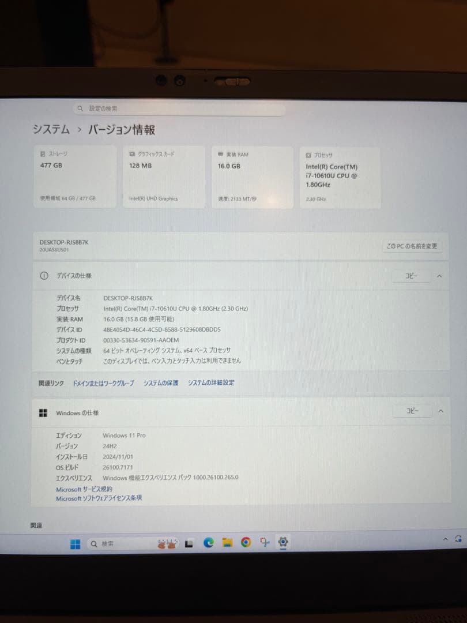The image size is (467, 623).
Task: Click the RAM icon on the 実装 RAM card
Action: coord(220,153)
